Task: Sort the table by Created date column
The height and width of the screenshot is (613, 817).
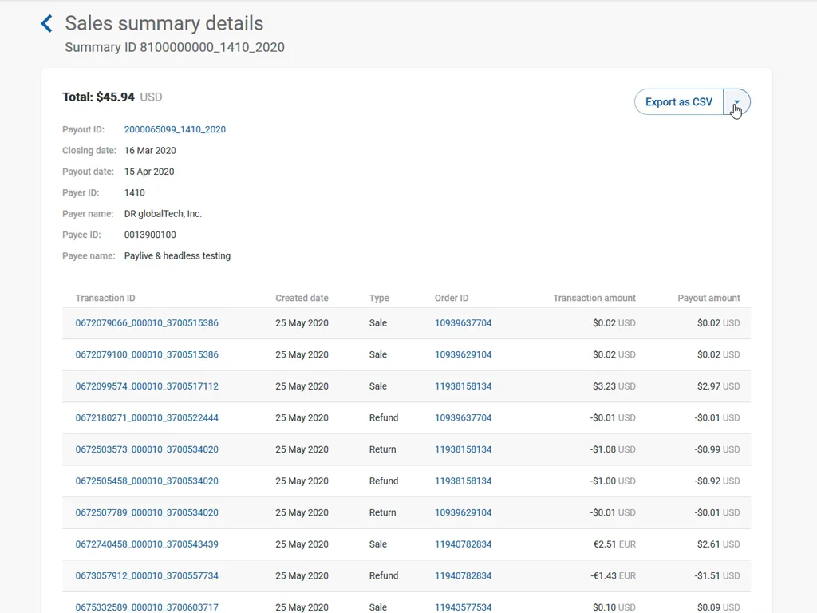Action: pos(302,298)
